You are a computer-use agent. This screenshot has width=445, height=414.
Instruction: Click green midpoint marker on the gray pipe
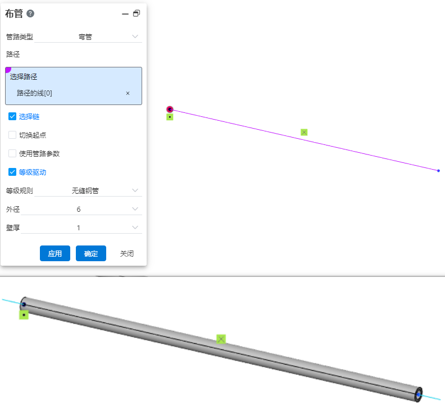221,339
